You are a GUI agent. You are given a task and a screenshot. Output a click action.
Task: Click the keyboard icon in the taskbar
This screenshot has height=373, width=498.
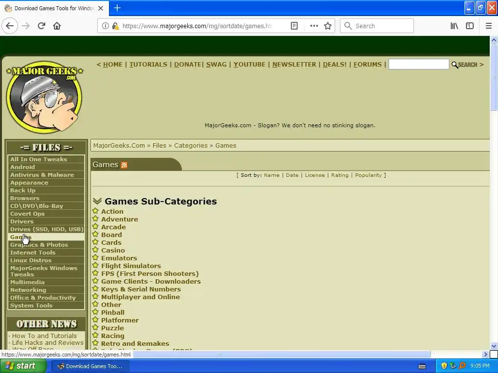point(422,366)
